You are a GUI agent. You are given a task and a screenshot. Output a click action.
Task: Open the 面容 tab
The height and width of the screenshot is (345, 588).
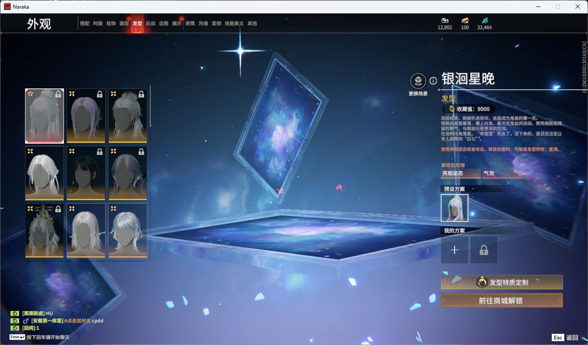point(124,23)
